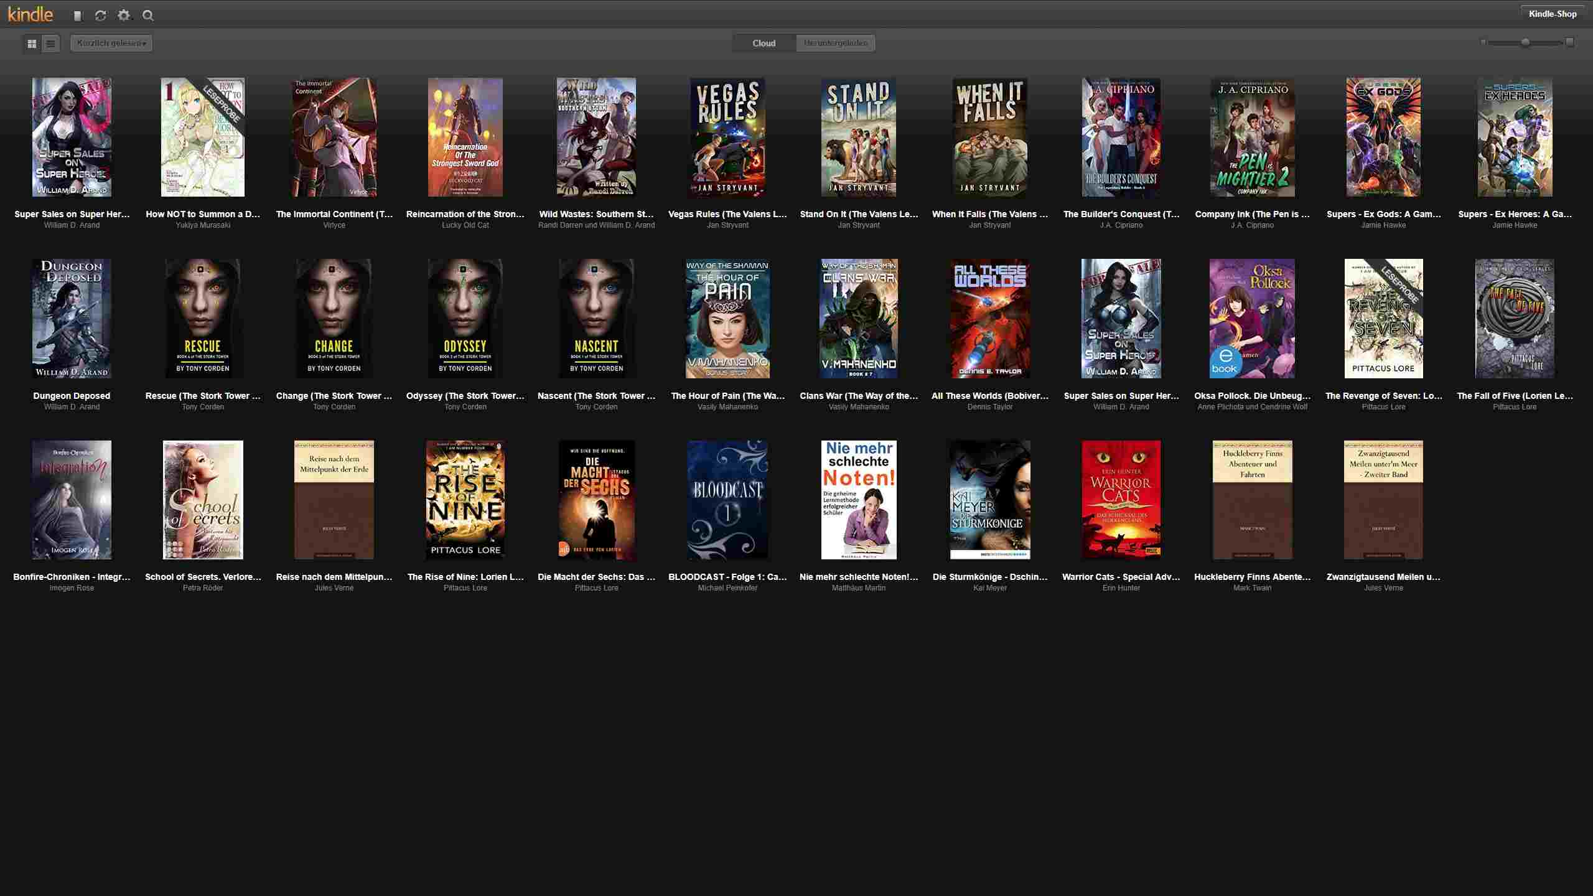
Task: Open search with the magnifier icon
Action: [148, 16]
